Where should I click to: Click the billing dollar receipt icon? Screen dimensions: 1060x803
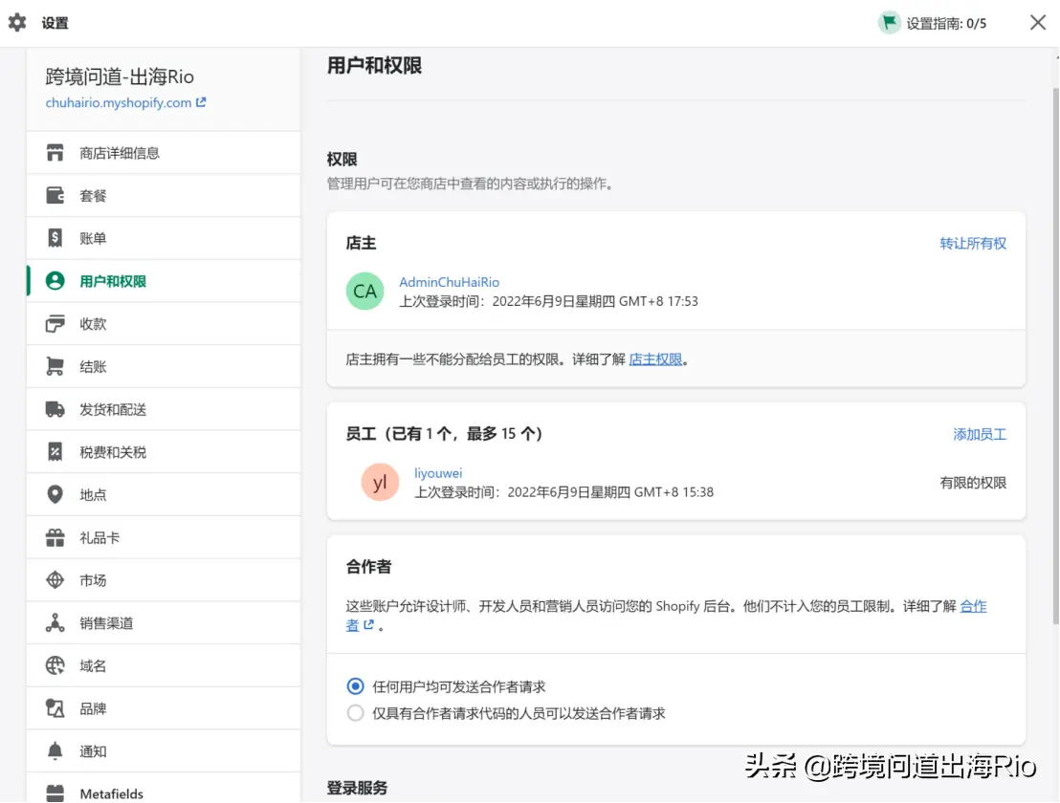[x=55, y=238]
